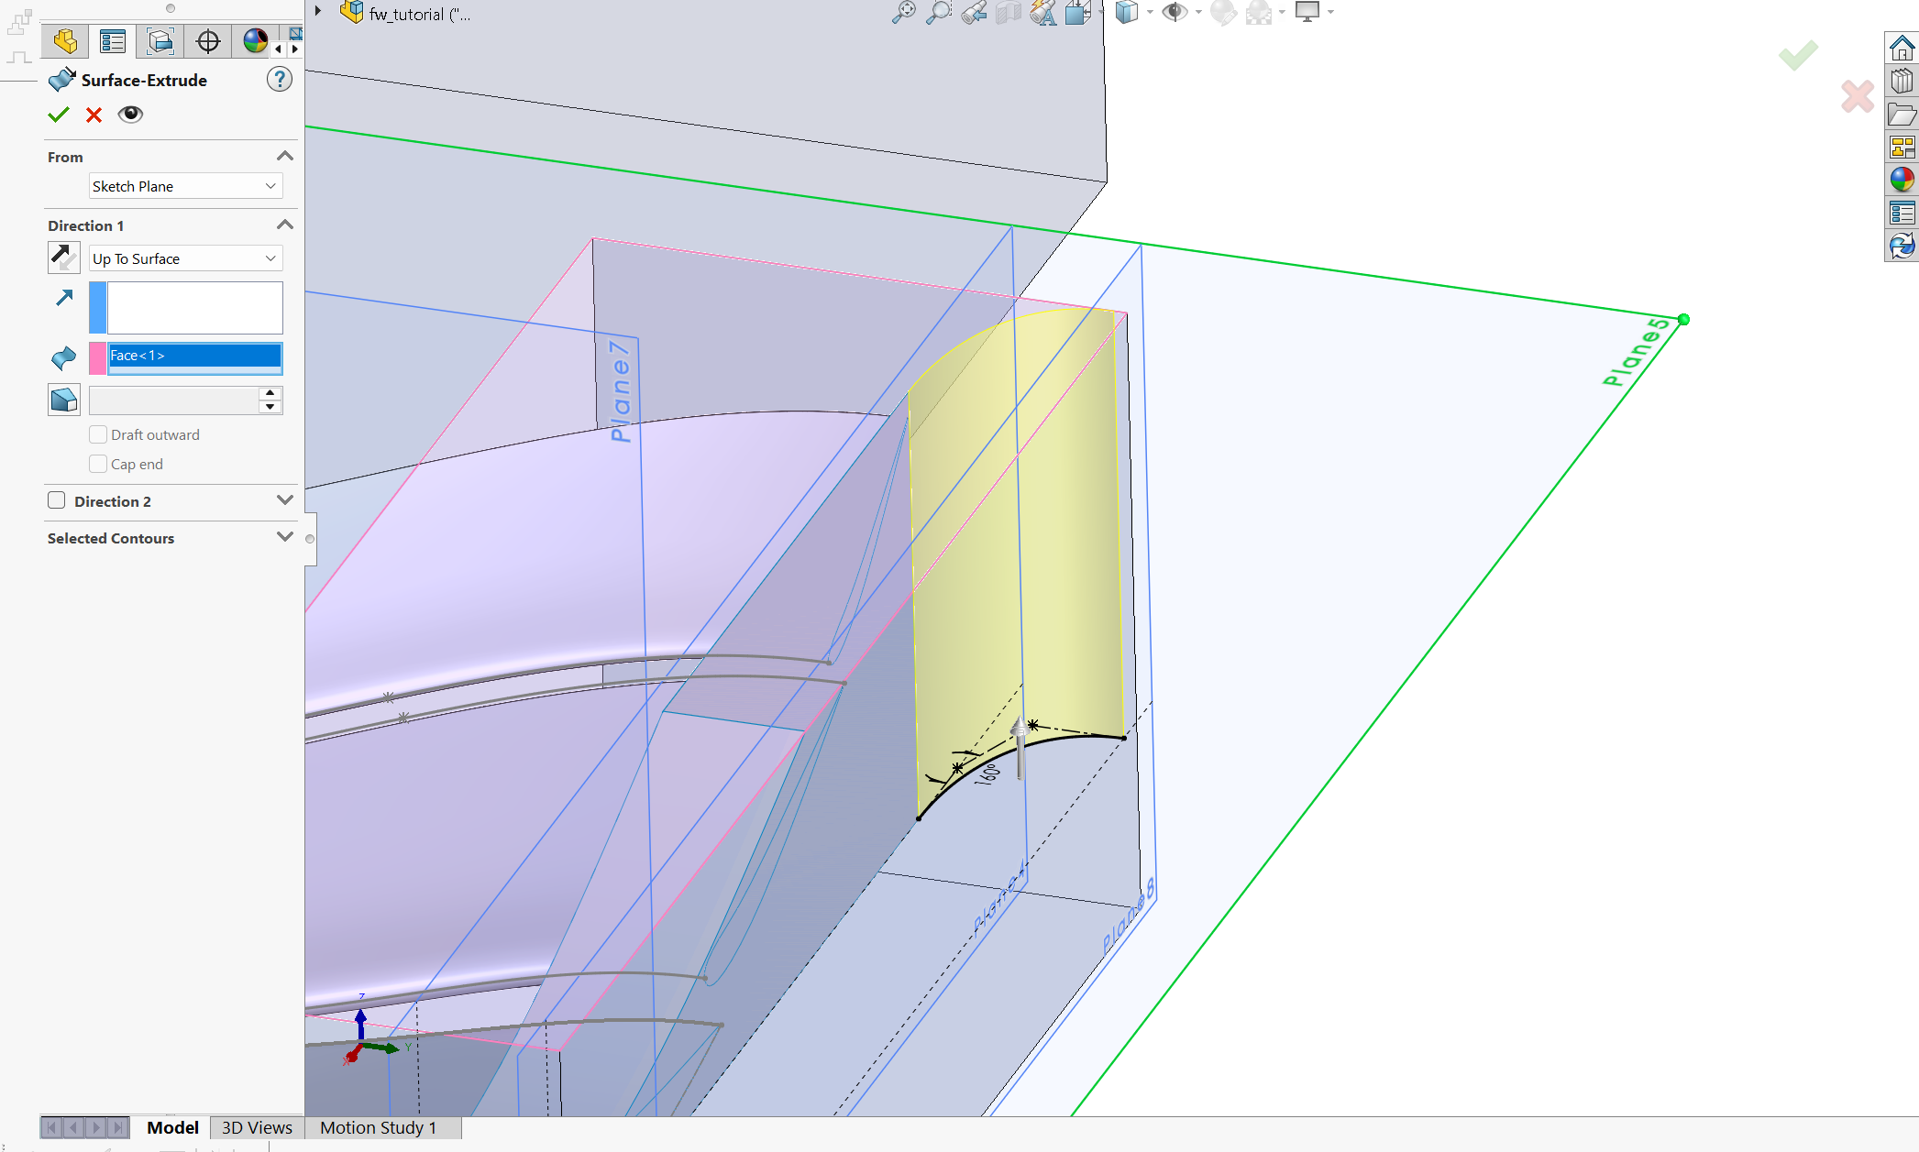Accept the Surface-Extrude with green checkmark
Image resolution: width=1919 pixels, height=1152 pixels.
point(59,115)
